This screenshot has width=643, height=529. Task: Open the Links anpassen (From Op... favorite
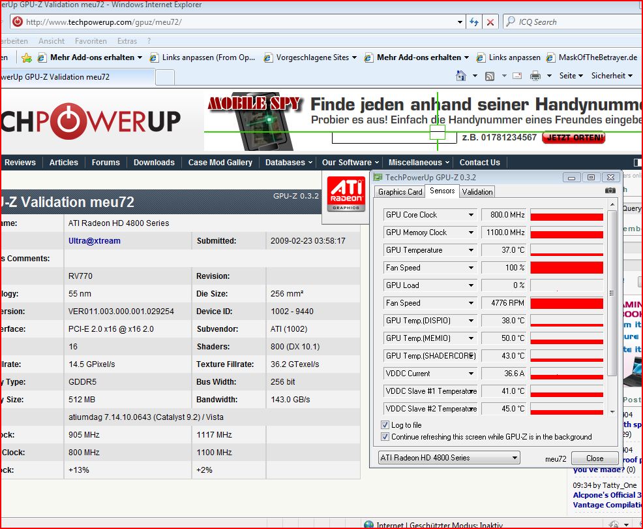tap(203, 57)
